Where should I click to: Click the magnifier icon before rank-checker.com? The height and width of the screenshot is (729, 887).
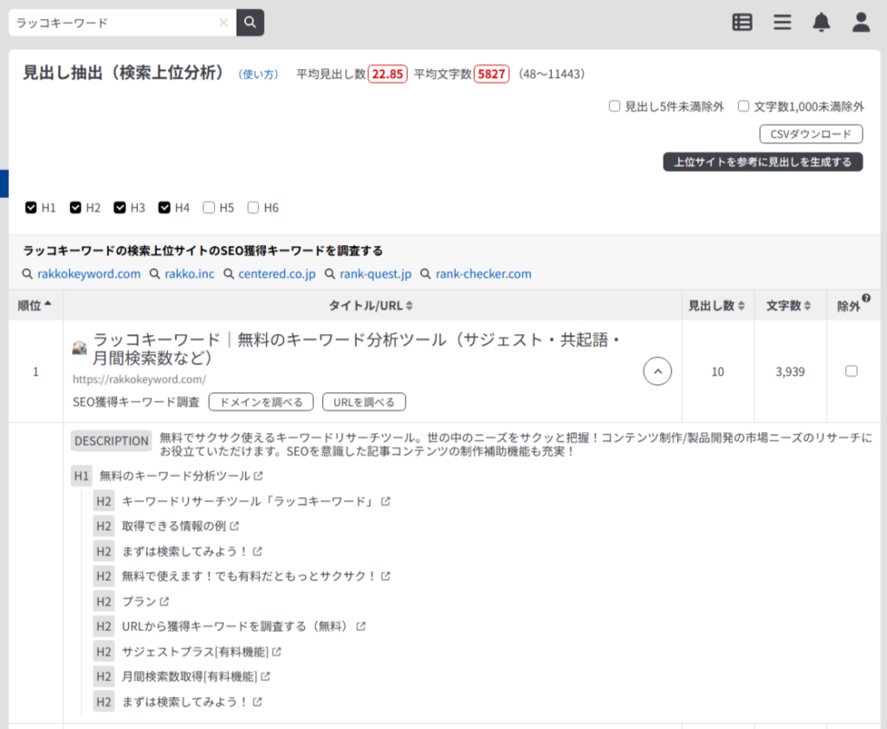click(425, 274)
